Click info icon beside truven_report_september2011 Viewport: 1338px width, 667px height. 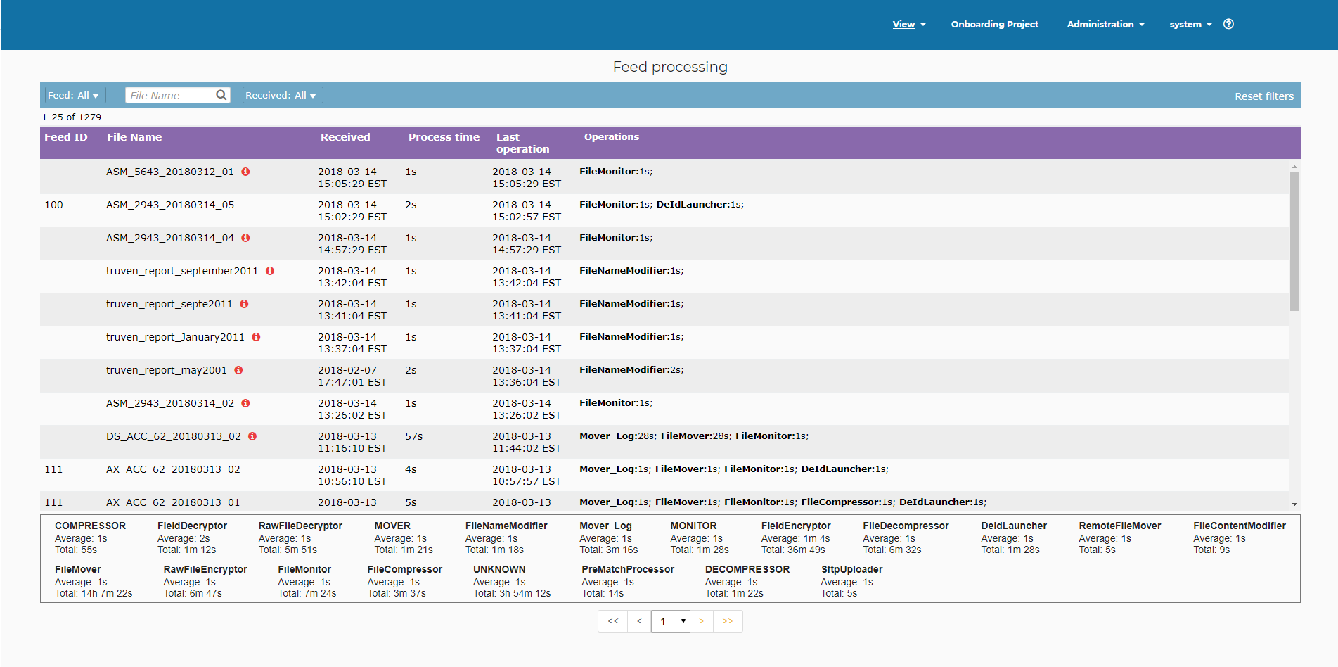pyautogui.click(x=270, y=271)
